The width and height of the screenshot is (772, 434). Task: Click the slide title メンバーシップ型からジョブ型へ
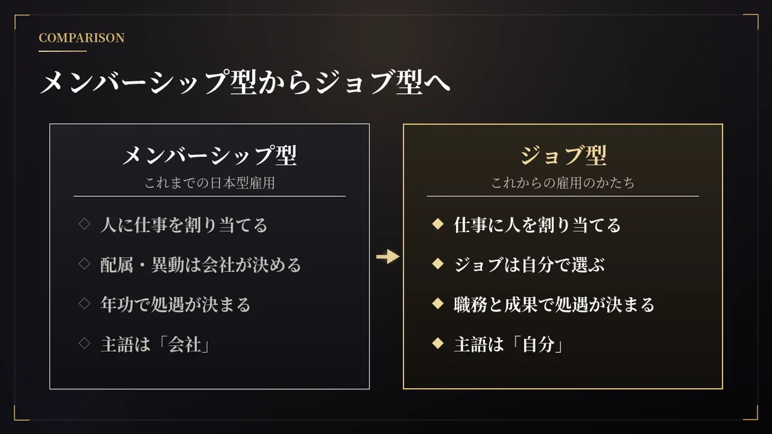(245, 84)
